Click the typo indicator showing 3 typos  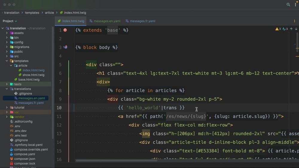coord(285,29)
